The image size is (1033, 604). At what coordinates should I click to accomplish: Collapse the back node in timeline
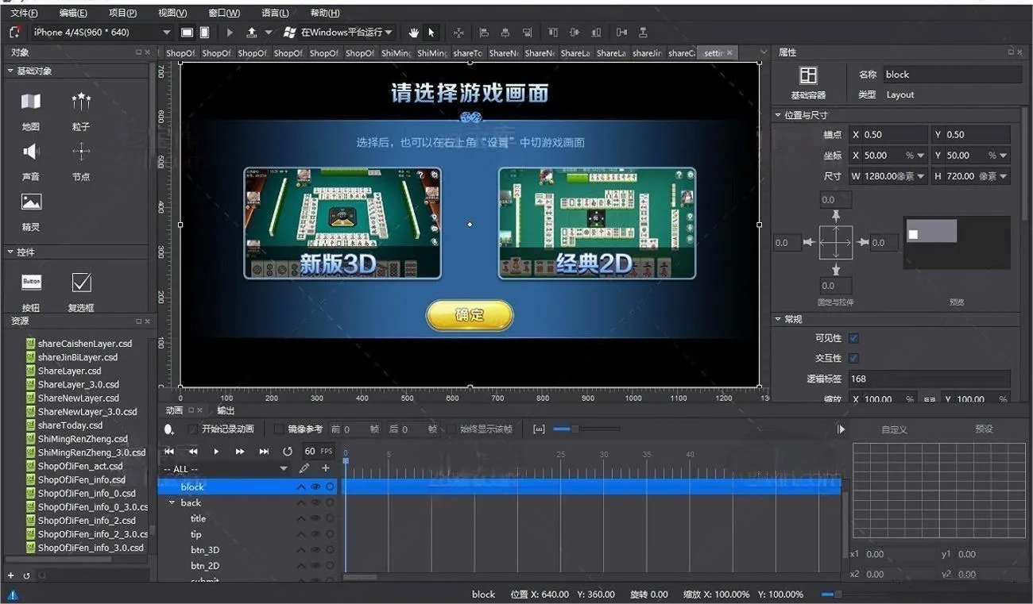(x=172, y=503)
